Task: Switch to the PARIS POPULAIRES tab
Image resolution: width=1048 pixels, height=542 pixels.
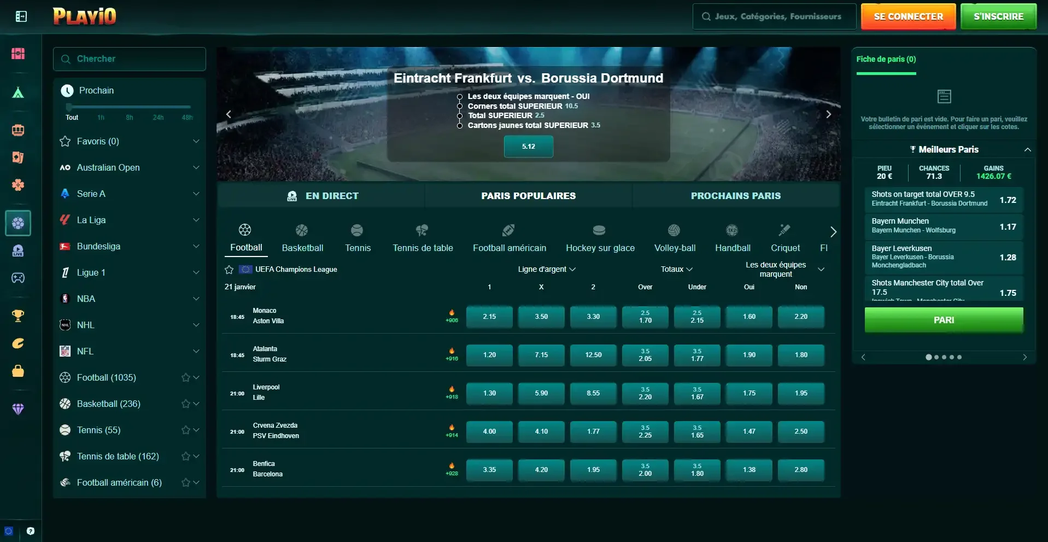Action: coord(528,196)
